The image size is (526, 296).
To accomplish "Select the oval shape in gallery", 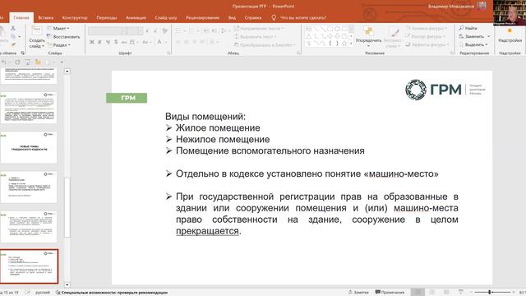I will coord(337,29).
